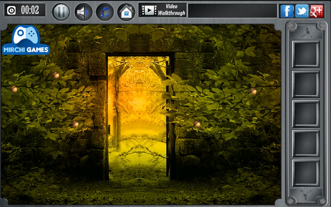Mute the sound effects speaker icon

pyautogui.click(x=84, y=12)
